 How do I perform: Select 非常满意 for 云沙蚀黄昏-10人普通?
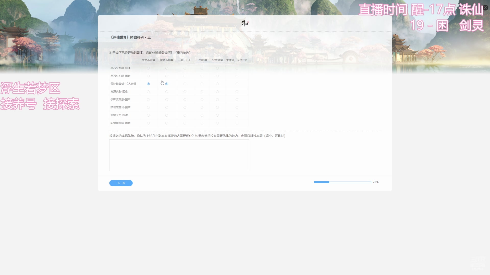pyautogui.click(x=217, y=84)
